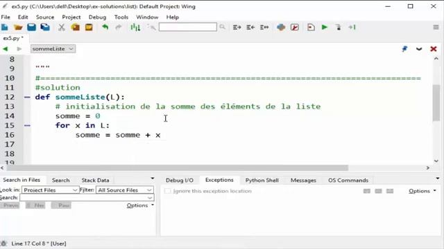
Task: Click the Python icon in toolbar
Action: [x=281, y=27]
